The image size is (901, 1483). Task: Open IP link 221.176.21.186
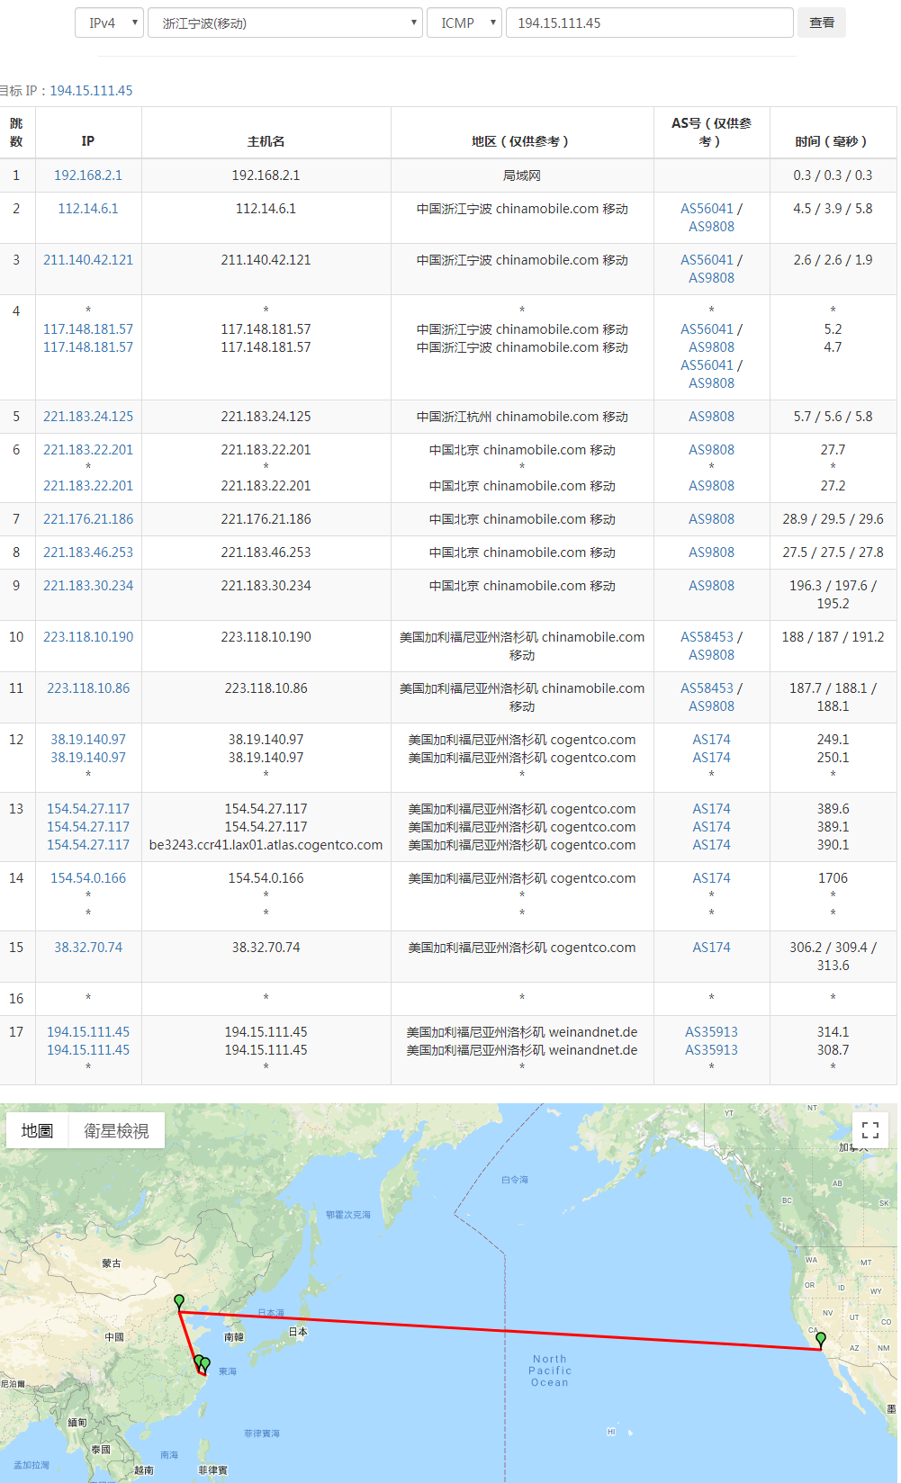tap(88, 519)
